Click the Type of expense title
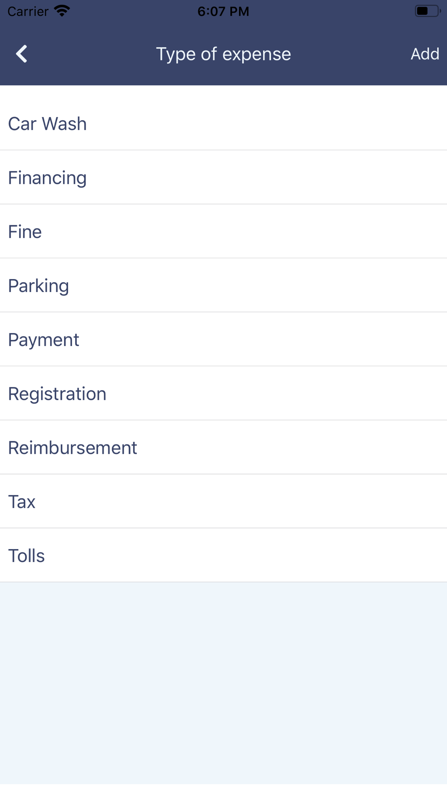 point(223,54)
